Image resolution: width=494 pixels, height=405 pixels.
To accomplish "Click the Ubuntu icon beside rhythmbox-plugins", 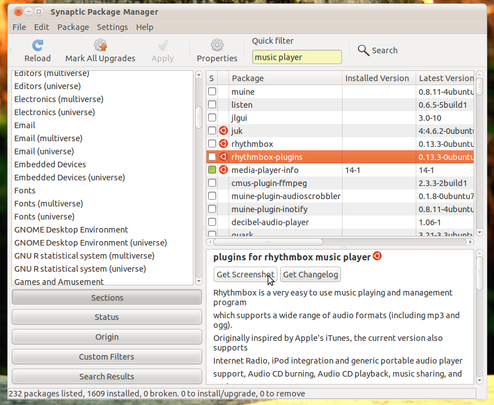I will point(223,157).
